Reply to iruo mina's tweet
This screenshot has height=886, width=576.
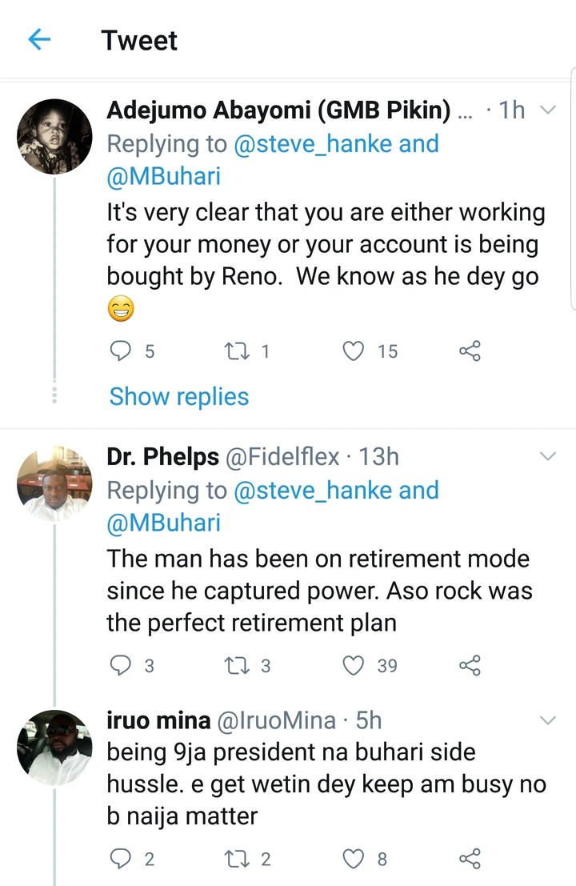[120, 859]
